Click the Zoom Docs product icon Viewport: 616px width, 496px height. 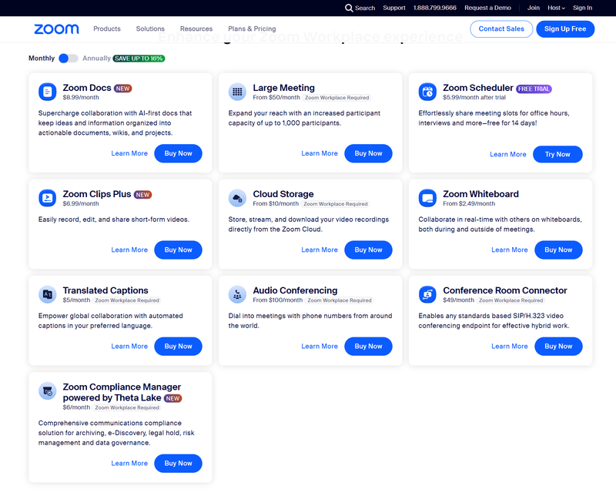[x=48, y=92]
